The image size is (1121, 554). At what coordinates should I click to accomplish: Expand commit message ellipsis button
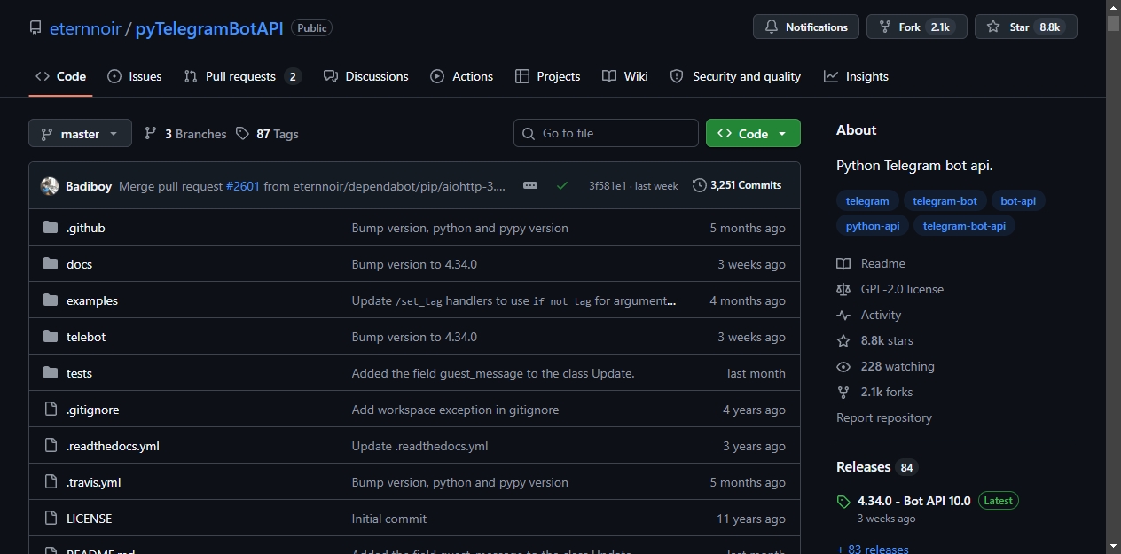530,185
